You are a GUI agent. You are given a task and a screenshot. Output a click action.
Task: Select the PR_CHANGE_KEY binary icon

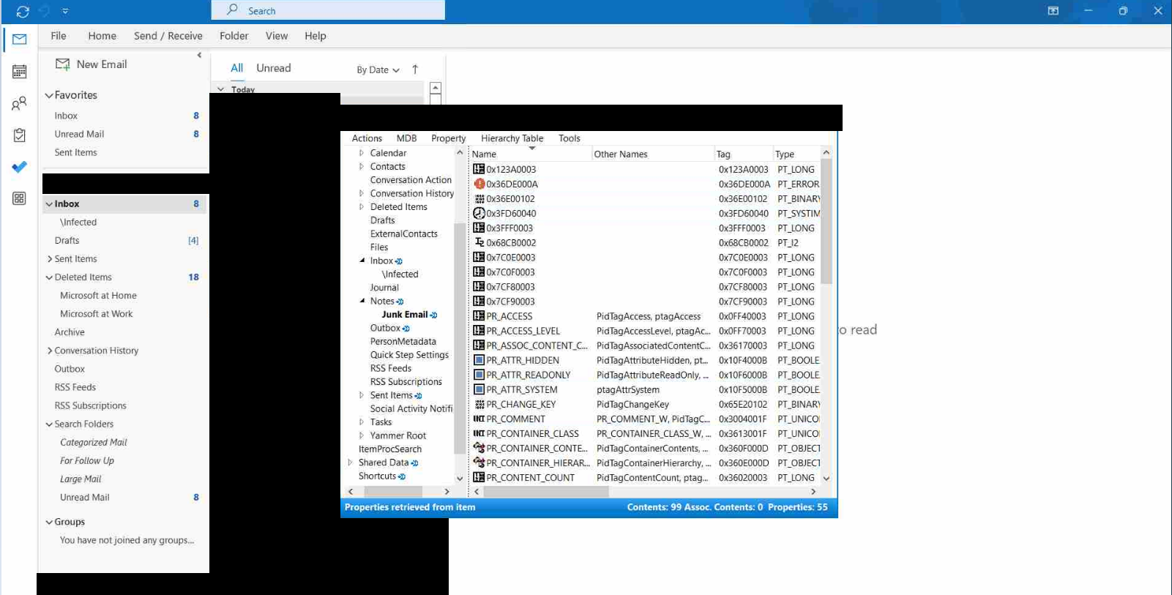pyautogui.click(x=479, y=404)
